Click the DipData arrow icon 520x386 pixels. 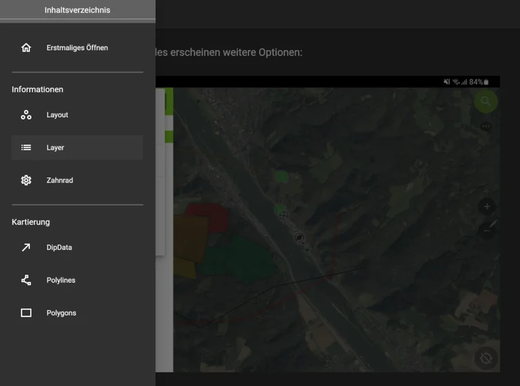[x=26, y=247]
